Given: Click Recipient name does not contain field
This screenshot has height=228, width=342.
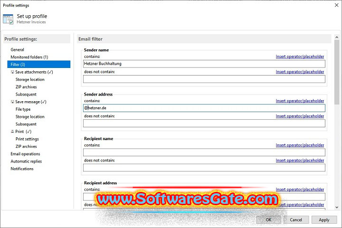Looking at the screenshot, I should click(x=204, y=168).
